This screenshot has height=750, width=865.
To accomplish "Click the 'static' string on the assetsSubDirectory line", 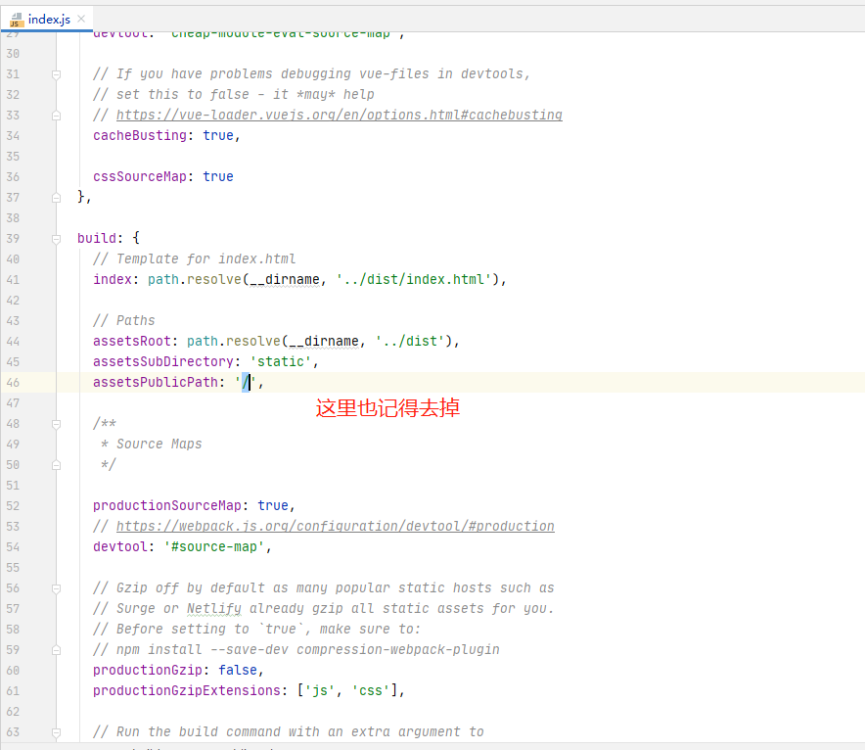I will (283, 361).
